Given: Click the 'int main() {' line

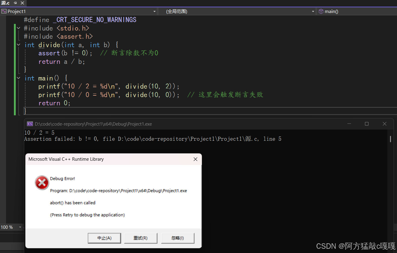Looking at the screenshot, I should point(46,78).
